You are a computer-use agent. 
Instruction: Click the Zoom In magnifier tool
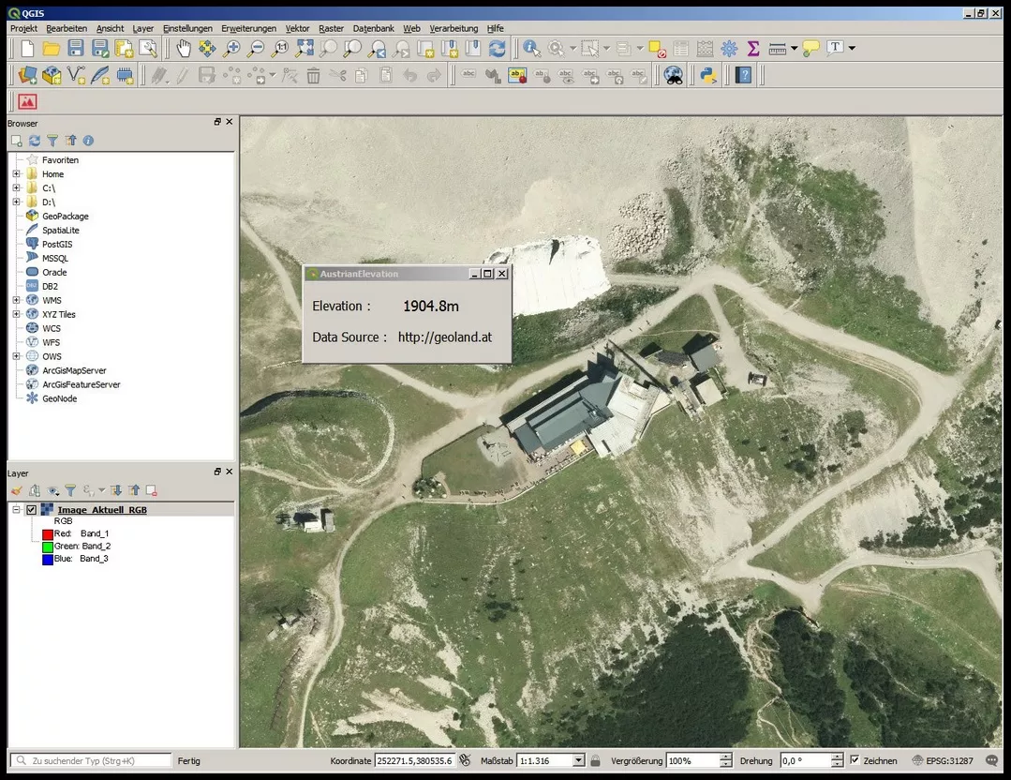point(231,49)
